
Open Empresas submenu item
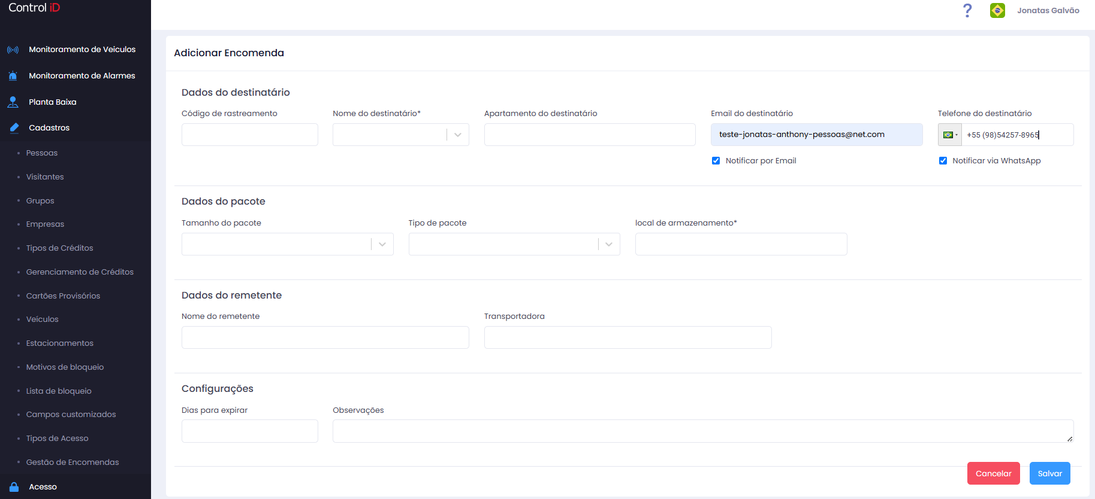tap(45, 224)
